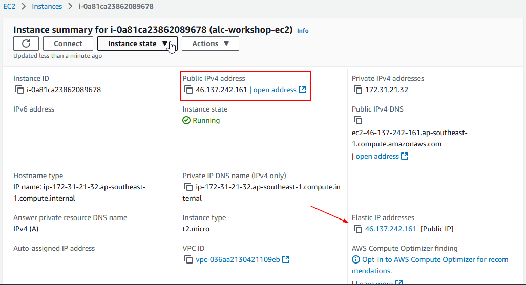Click the external link icon beside VPC ID

pyautogui.click(x=286, y=259)
